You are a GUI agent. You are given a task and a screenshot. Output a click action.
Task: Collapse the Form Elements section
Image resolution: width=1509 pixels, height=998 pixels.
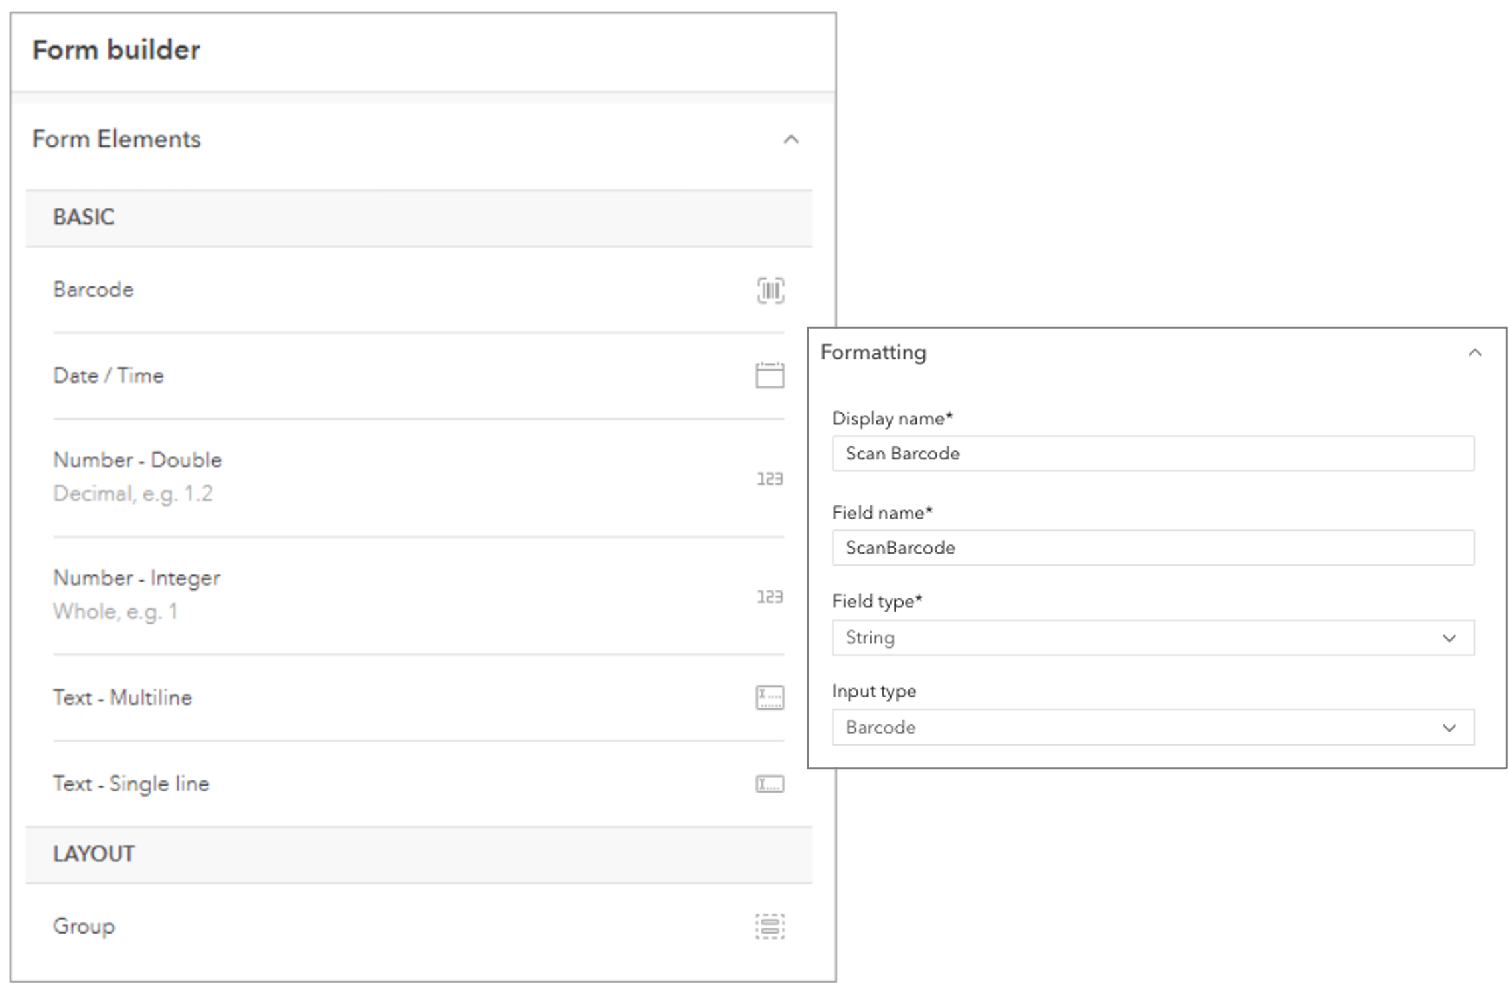tap(791, 139)
